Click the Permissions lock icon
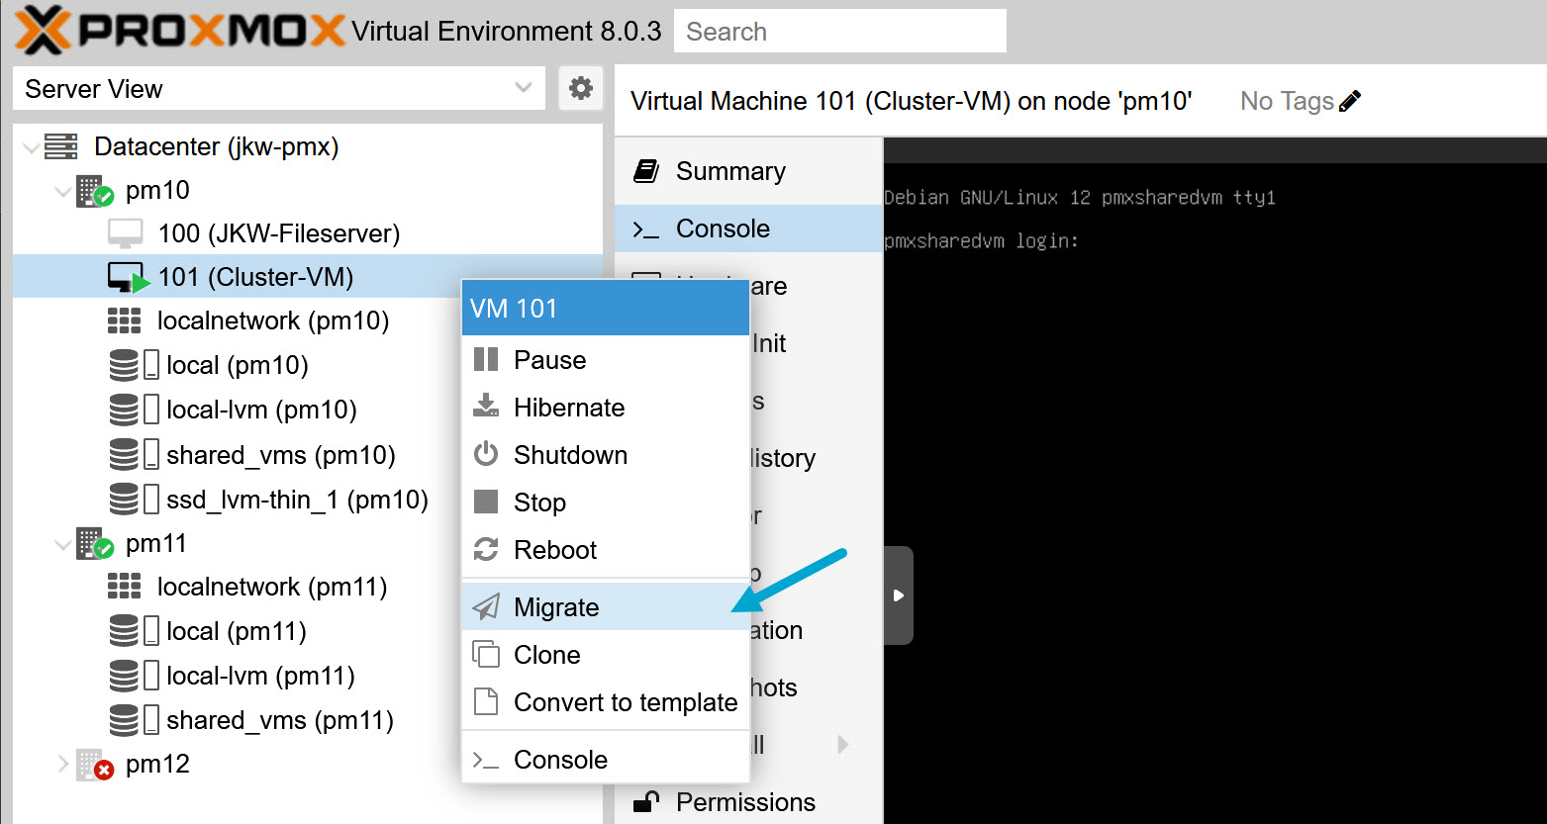This screenshot has width=1547, height=824. point(645,802)
